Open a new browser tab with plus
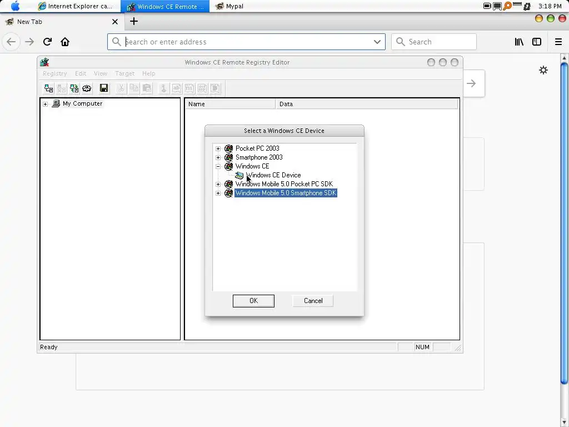569x427 pixels. click(134, 22)
